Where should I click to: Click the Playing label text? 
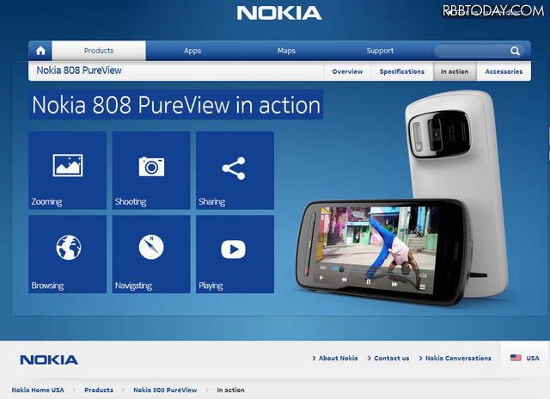coord(211,285)
